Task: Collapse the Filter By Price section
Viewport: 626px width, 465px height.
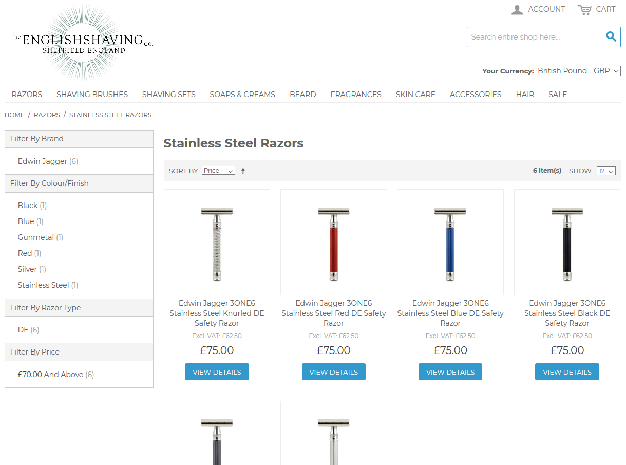Action: click(79, 352)
